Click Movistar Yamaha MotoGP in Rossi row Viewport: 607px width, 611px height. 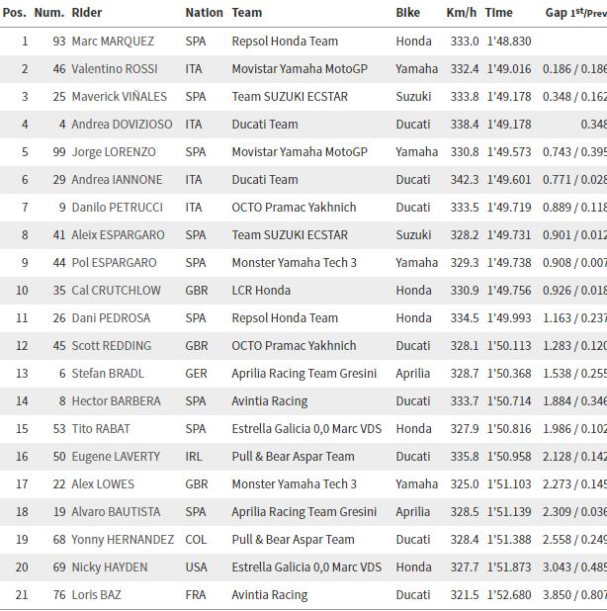[x=300, y=69]
